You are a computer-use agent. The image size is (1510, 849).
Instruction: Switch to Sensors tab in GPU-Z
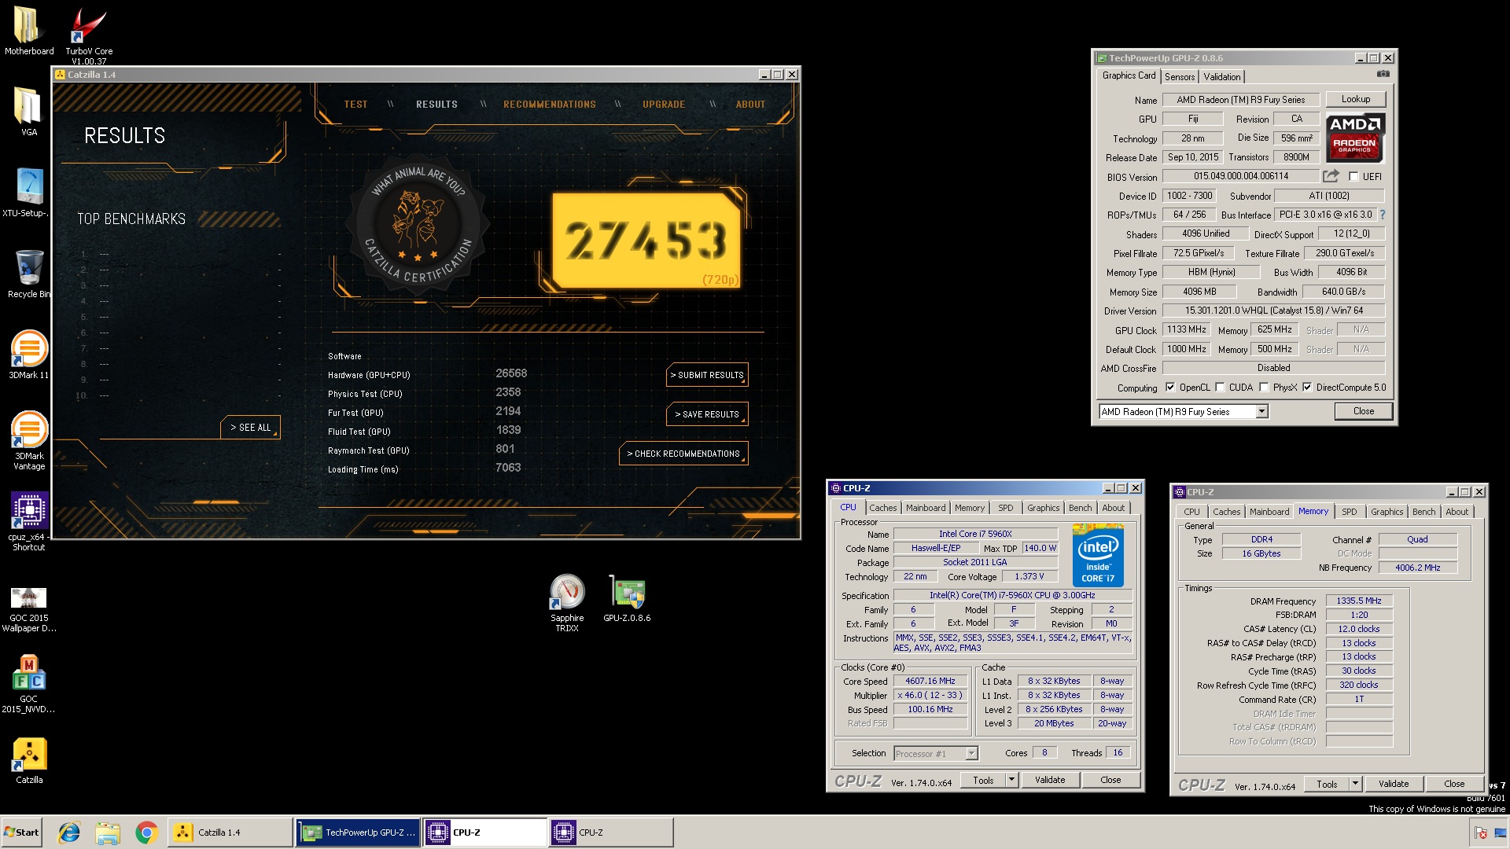[1180, 76]
